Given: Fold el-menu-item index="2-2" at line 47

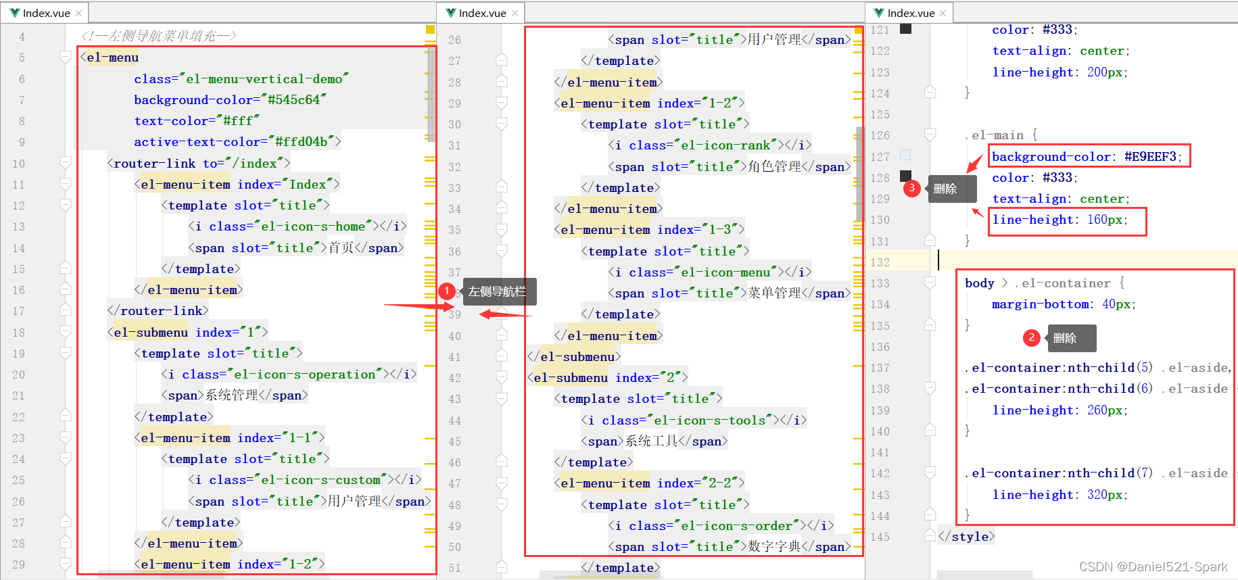Looking at the screenshot, I should (502, 483).
